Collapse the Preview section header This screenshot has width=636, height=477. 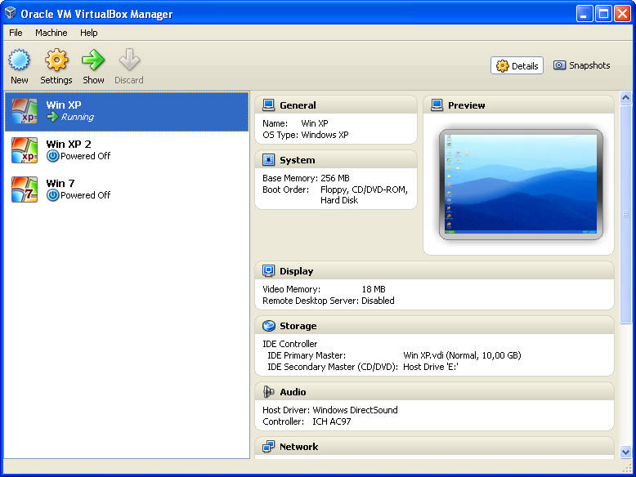tap(466, 105)
